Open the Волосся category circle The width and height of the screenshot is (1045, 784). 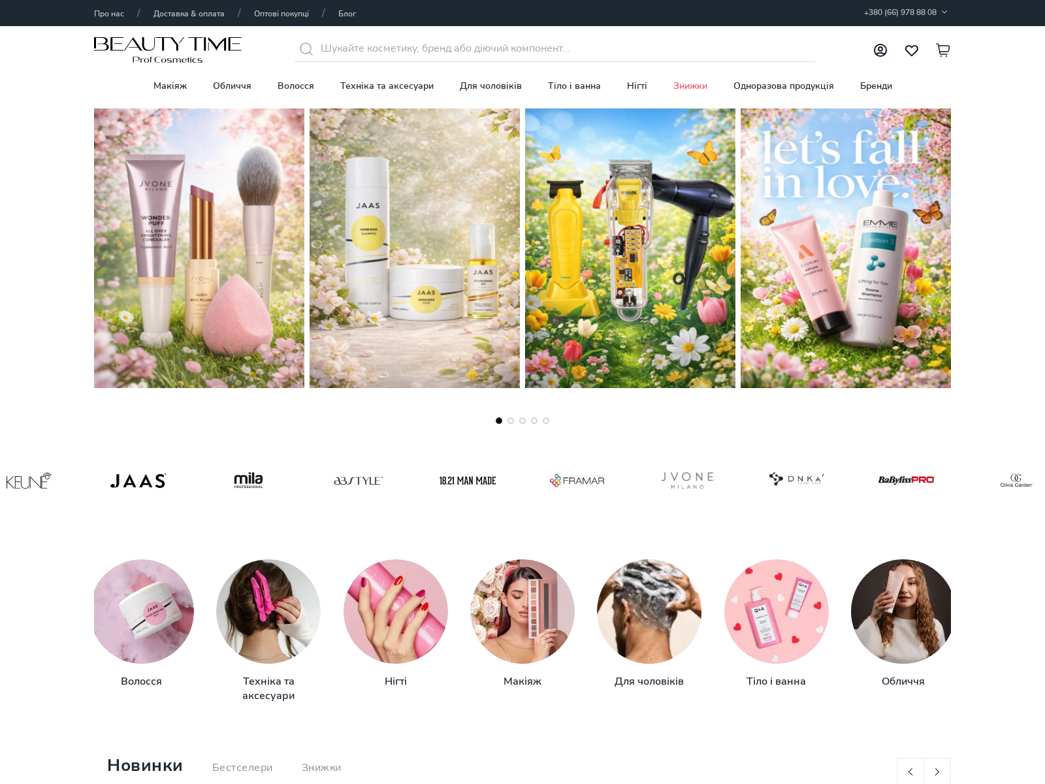(142, 612)
